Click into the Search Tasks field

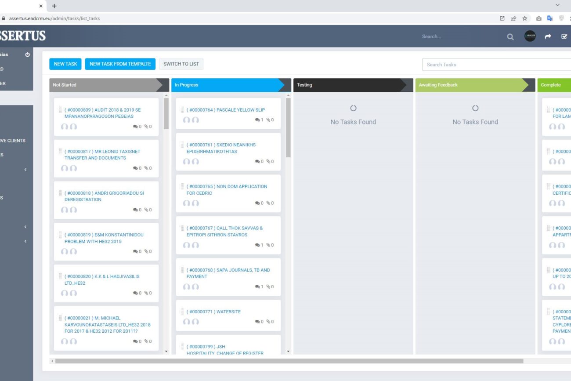point(496,65)
